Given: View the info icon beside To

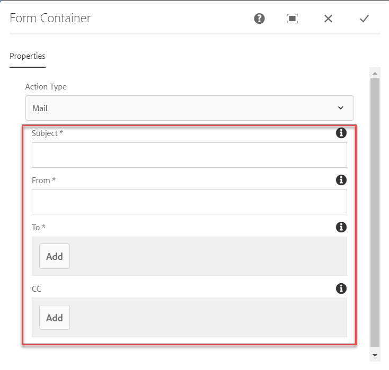Looking at the screenshot, I should pos(341,227).
